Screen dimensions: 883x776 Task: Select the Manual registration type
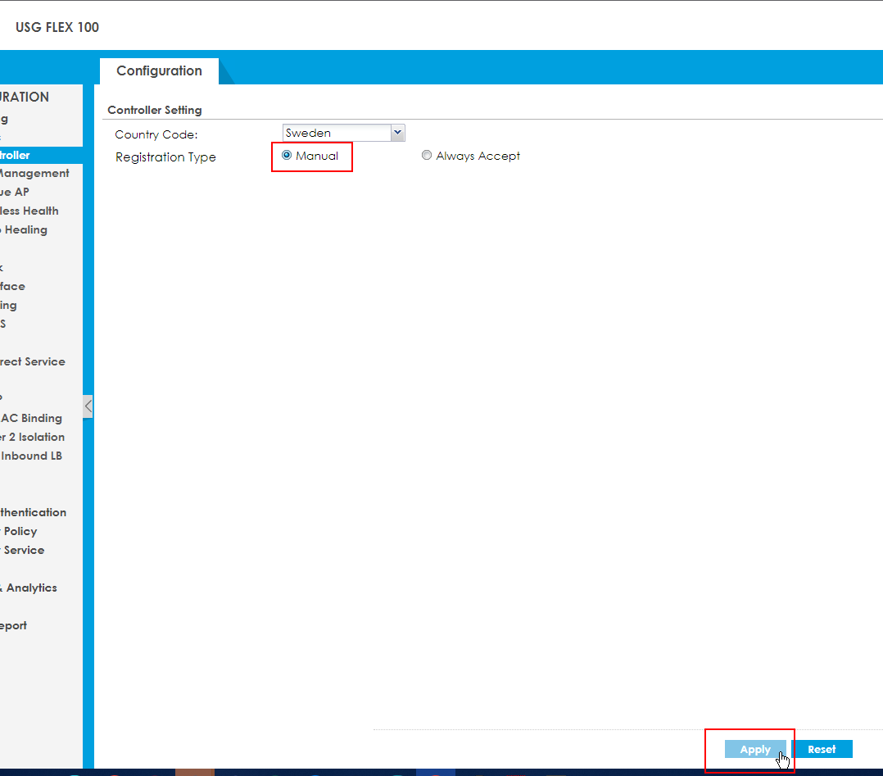click(287, 156)
